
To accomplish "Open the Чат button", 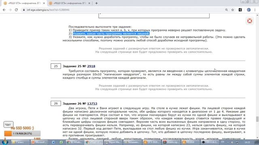I will (8, 124).
